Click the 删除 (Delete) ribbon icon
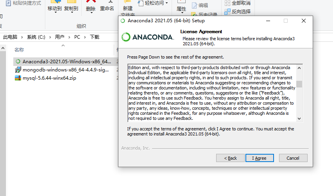The width and height of the screenshot is (333, 196). [91, 6]
